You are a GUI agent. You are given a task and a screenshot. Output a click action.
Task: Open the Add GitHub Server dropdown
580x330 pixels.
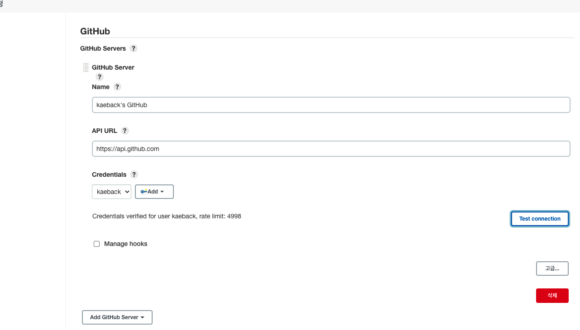pos(117,317)
